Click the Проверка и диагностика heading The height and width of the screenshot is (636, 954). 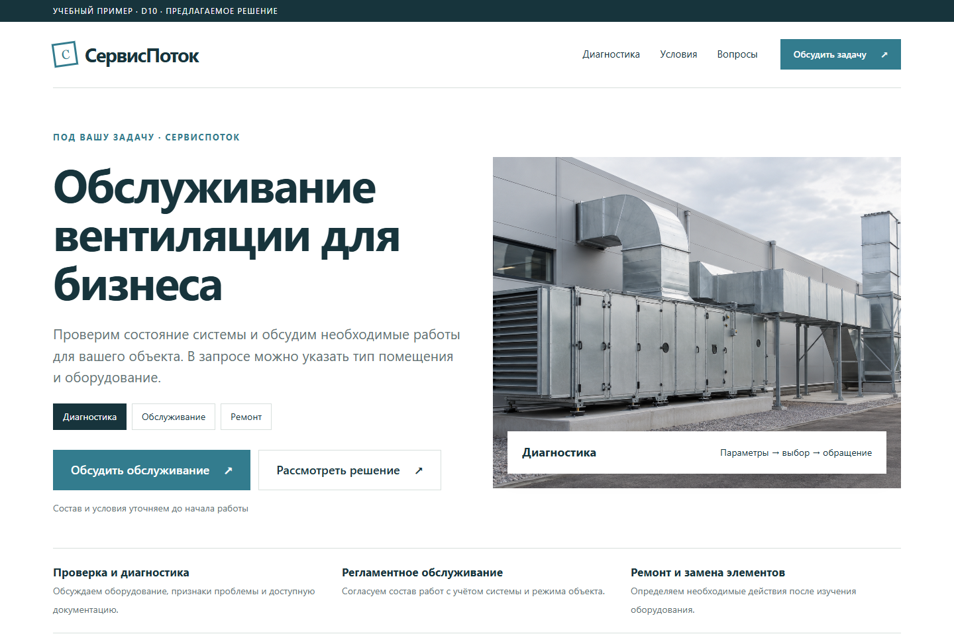pos(121,572)
